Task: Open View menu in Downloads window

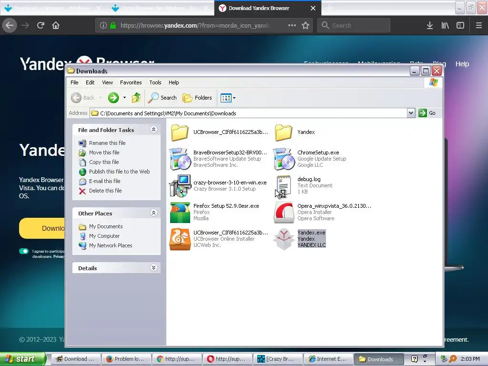Action: 107,82
